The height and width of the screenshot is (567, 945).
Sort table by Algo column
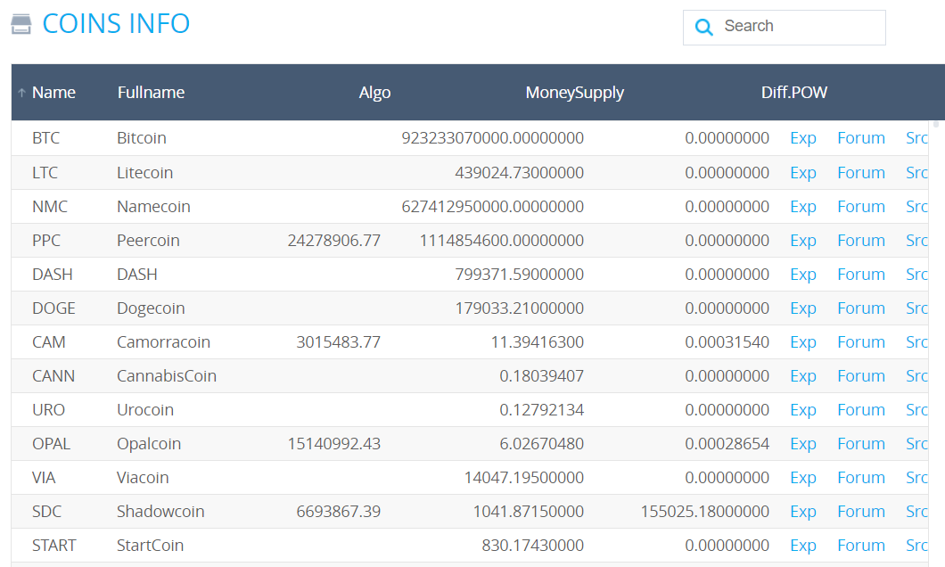374,93
